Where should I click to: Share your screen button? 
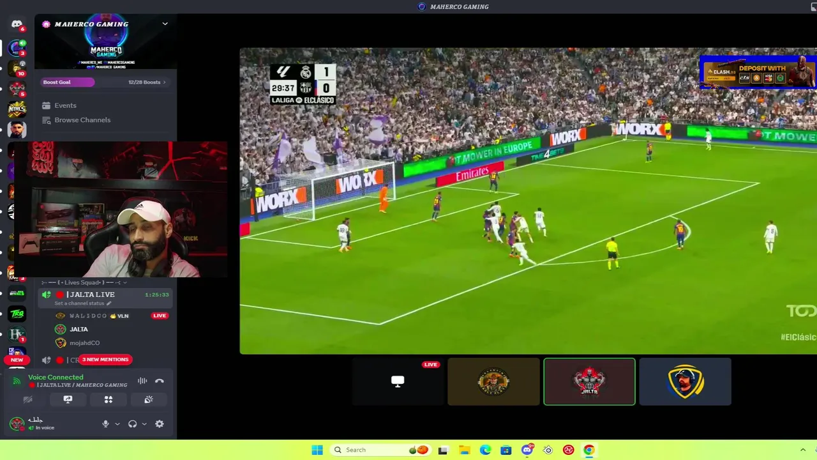(x=68, y=399)
